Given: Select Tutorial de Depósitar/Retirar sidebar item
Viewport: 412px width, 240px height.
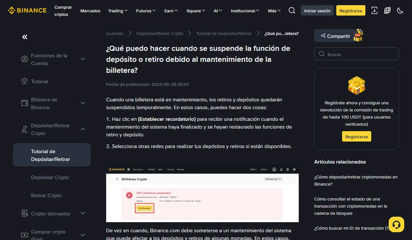Looking at the screenshot, I should 52,155.
